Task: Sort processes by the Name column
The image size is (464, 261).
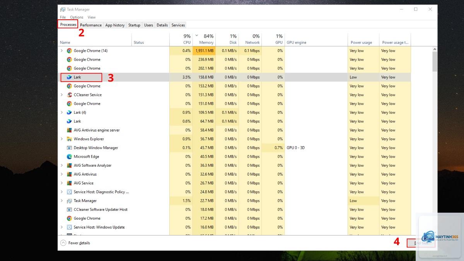Action: [x=95, y=39]
